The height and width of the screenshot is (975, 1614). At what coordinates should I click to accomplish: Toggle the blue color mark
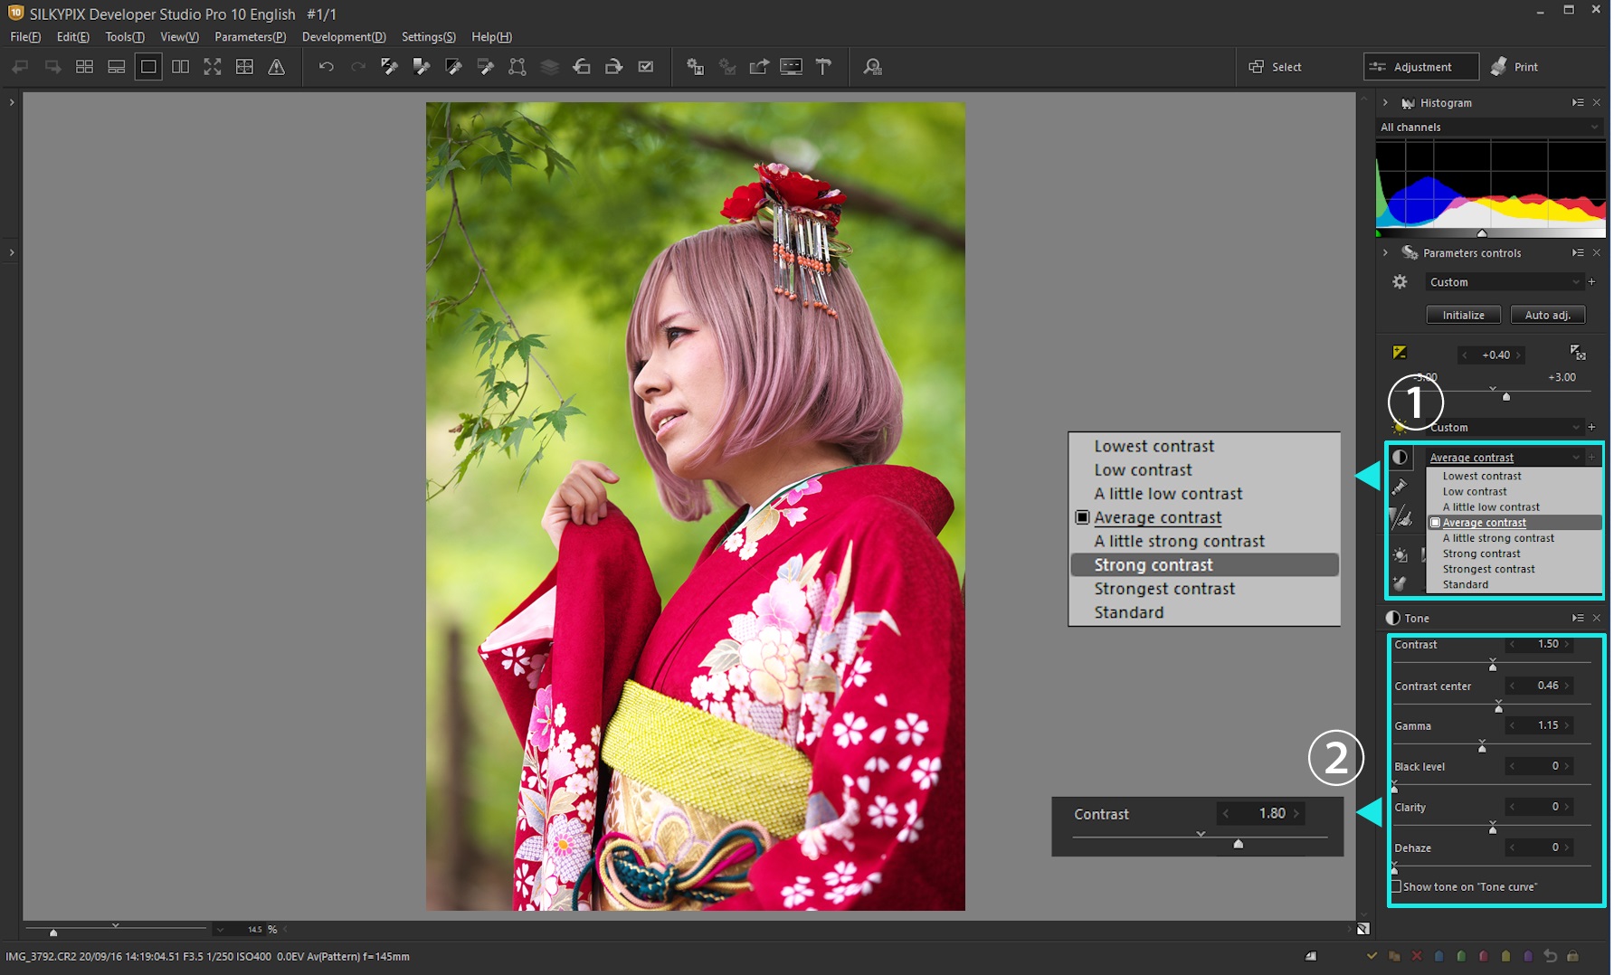[x=1438, y=956]
